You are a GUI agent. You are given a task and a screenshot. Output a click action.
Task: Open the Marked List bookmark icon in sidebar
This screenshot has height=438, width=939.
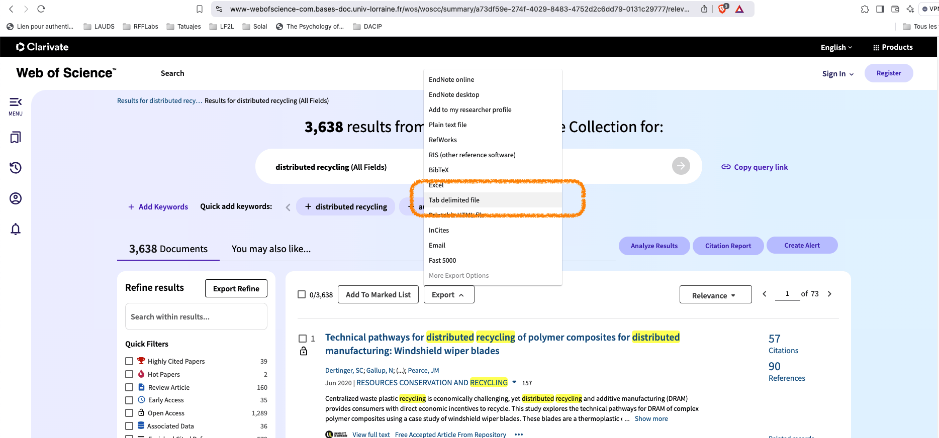click(16, 137)
